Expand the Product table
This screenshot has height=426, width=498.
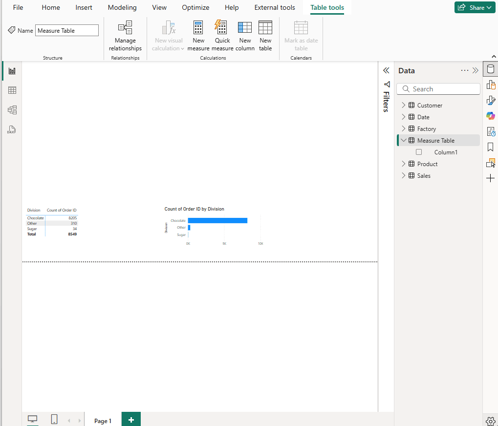click(x=403, y=164)
